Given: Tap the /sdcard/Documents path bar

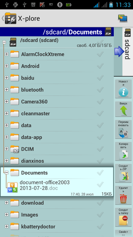Looking at the screenshot, I should point(57,32).
